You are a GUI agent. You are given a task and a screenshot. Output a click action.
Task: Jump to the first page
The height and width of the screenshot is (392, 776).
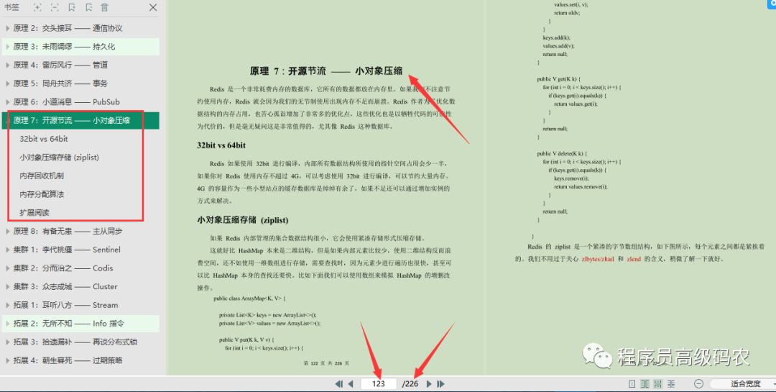(339, 383)
